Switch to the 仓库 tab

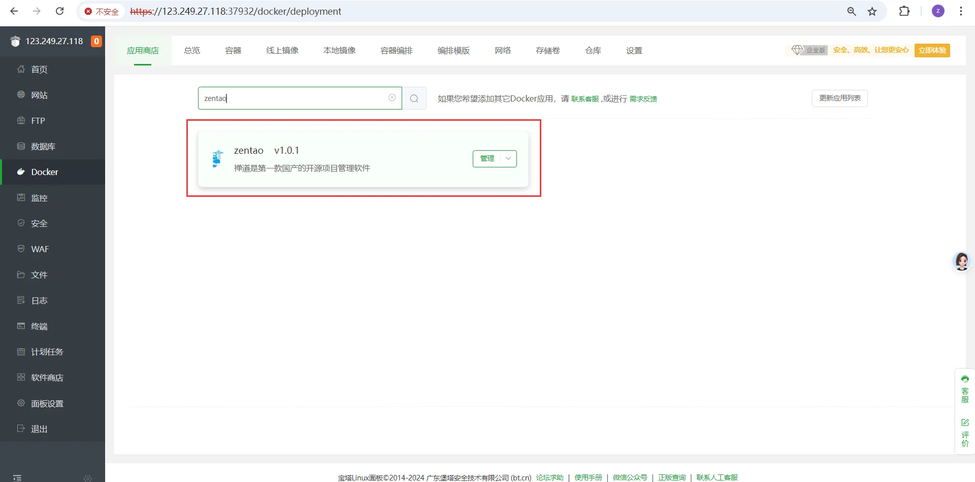593,50
